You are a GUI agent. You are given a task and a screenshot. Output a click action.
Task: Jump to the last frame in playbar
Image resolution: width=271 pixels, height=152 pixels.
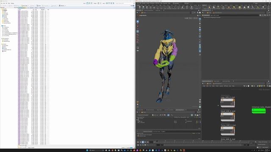[x=148, y=142]
